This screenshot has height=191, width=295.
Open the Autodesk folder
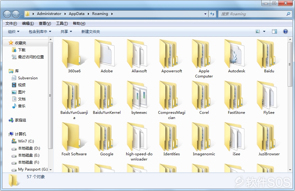236,56
